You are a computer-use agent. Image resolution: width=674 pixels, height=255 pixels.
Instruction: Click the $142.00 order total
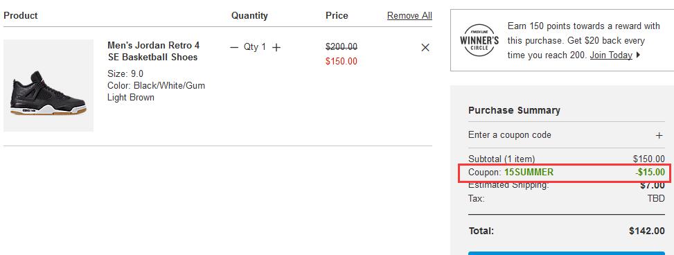[646, 231]
